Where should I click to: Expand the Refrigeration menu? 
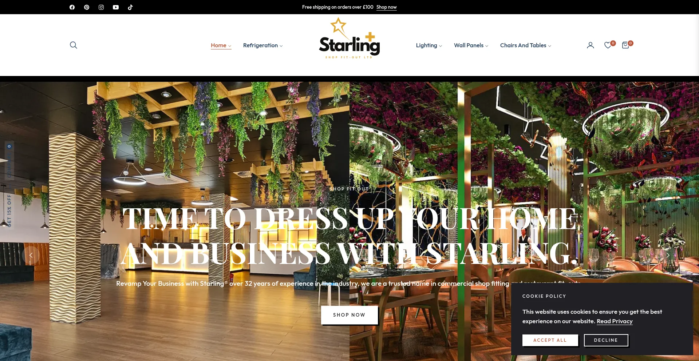coord(263,45)
